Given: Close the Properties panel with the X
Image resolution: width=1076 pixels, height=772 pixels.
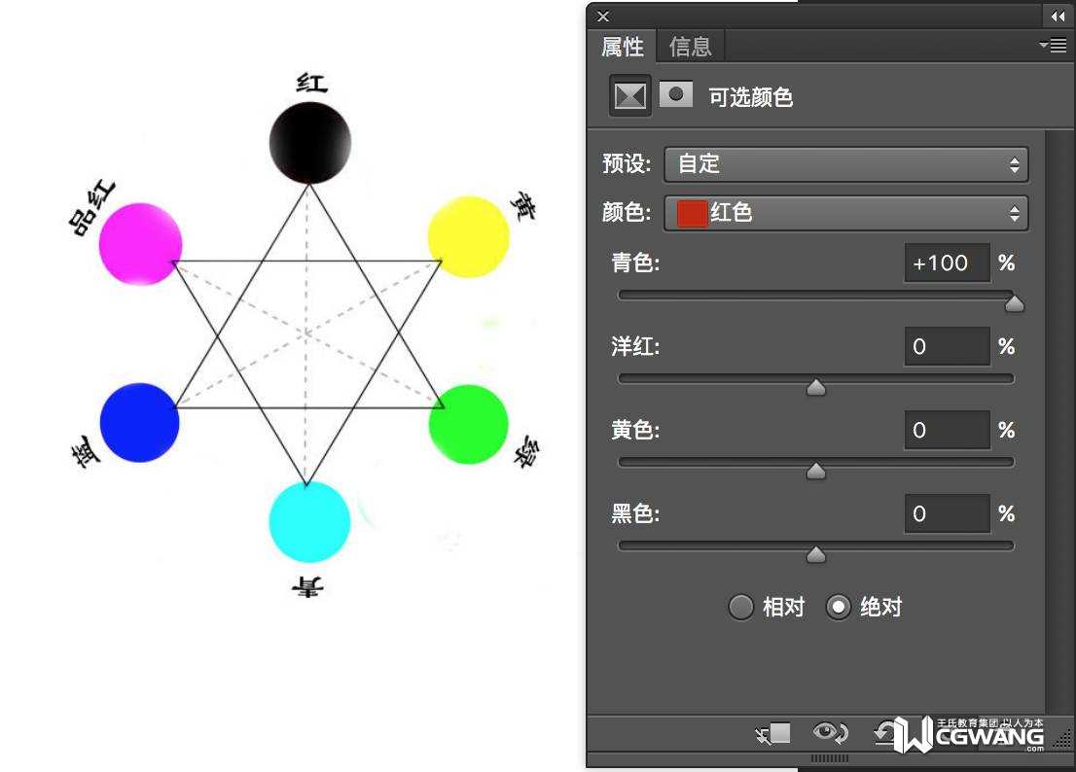Looking at the screenshot, I should coord(603,17).
